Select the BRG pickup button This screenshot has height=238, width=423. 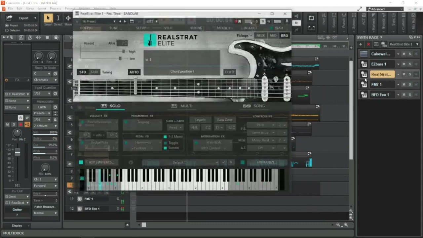coord(284,35)
